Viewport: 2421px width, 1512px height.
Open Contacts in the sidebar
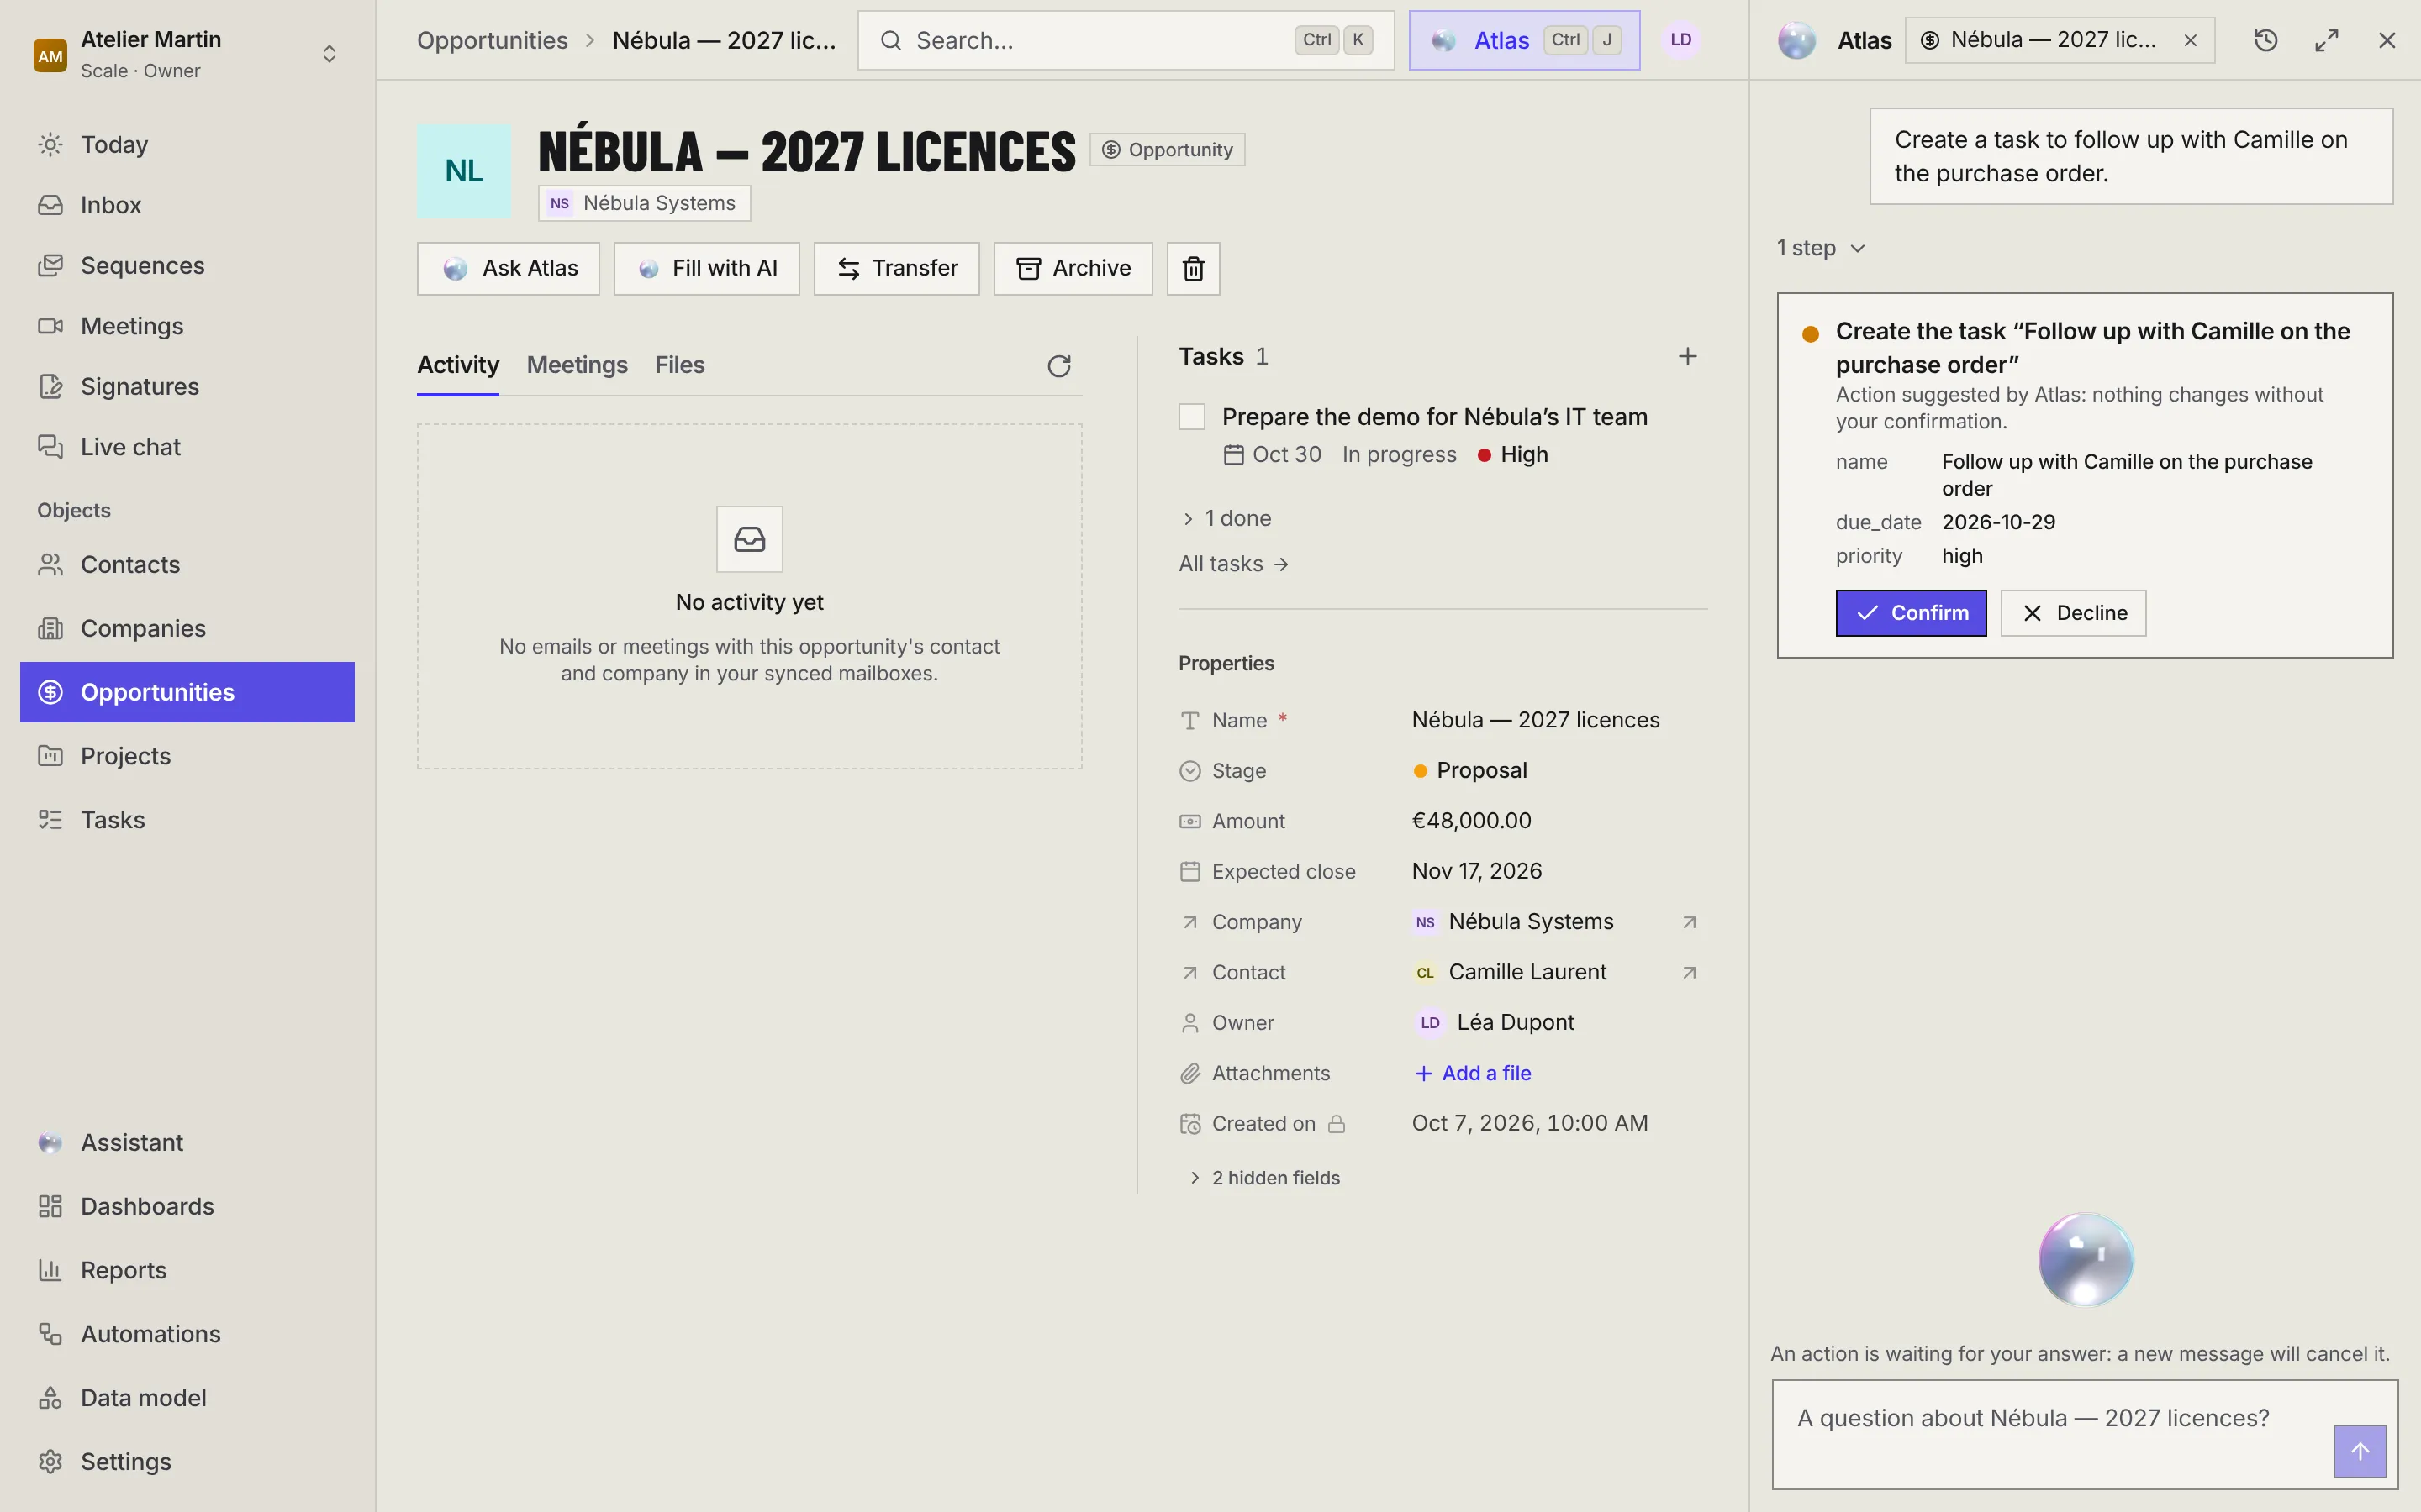click(187, 565)
